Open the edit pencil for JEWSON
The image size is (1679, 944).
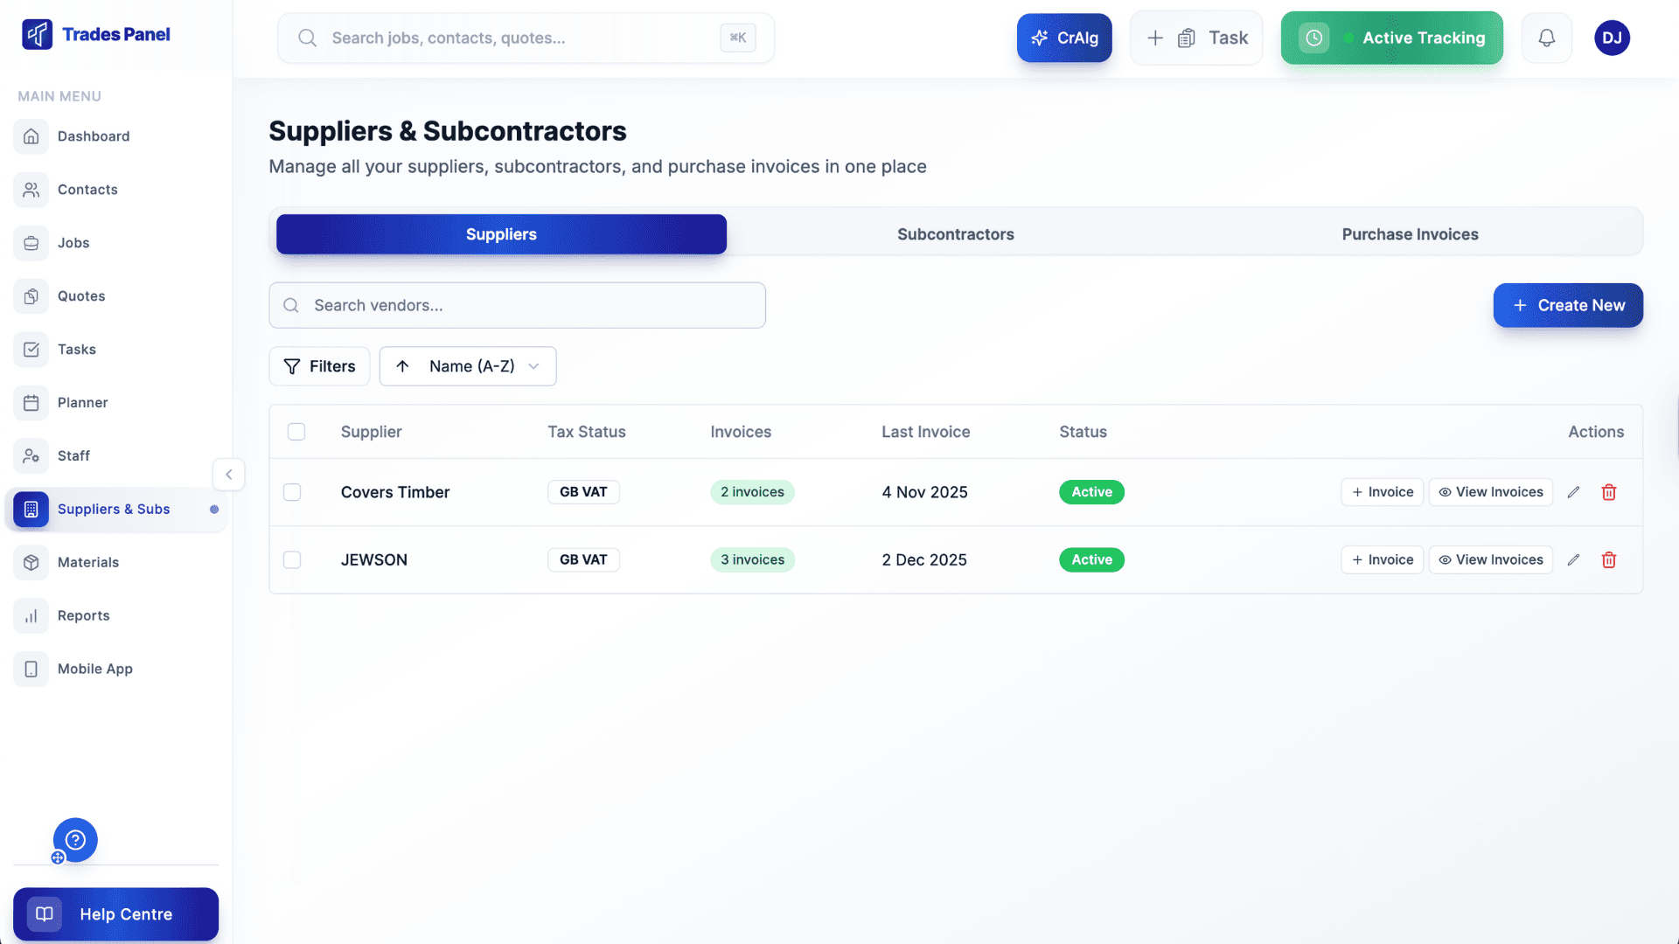click(1574, 559)
